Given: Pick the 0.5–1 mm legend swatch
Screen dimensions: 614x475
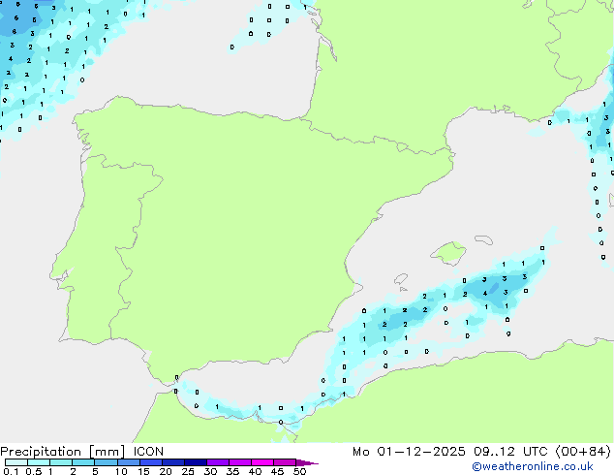Looking at the screenshot, I should (x=39, y=462).
